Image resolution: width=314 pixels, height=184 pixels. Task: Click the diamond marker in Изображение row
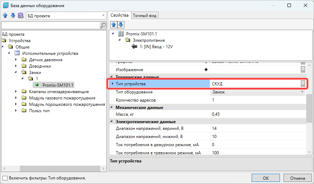pyautogui.click(x=206, y=70)
